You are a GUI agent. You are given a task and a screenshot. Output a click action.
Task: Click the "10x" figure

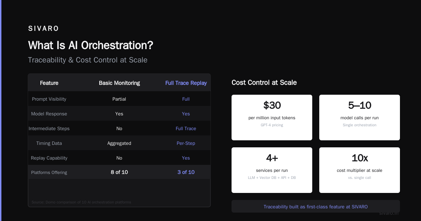[x=360, y=158]
